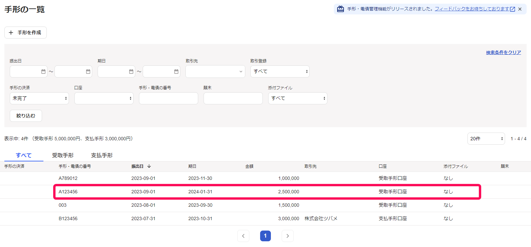The image size is (531, 247).
Task: Focus the 期日 end date field
Action: (162, 71)
